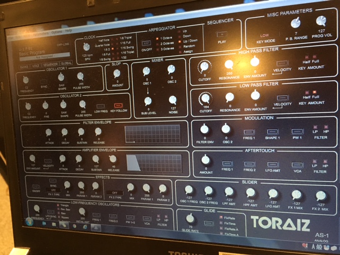
Task: Click the SLOP AMOUNT knob
Action: click(x=117, y=74)
